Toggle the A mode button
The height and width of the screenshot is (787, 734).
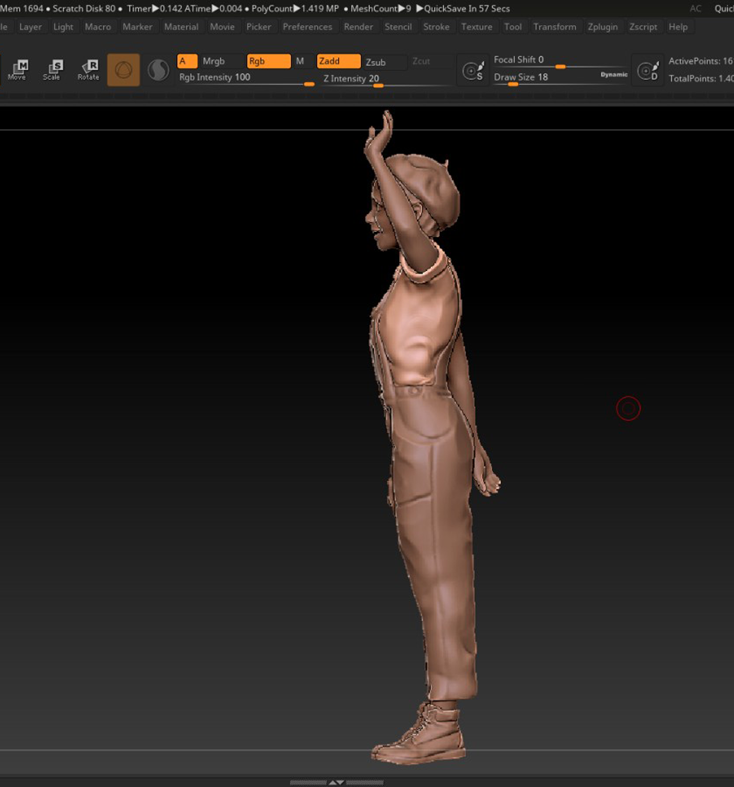click(x=187, y=61)
